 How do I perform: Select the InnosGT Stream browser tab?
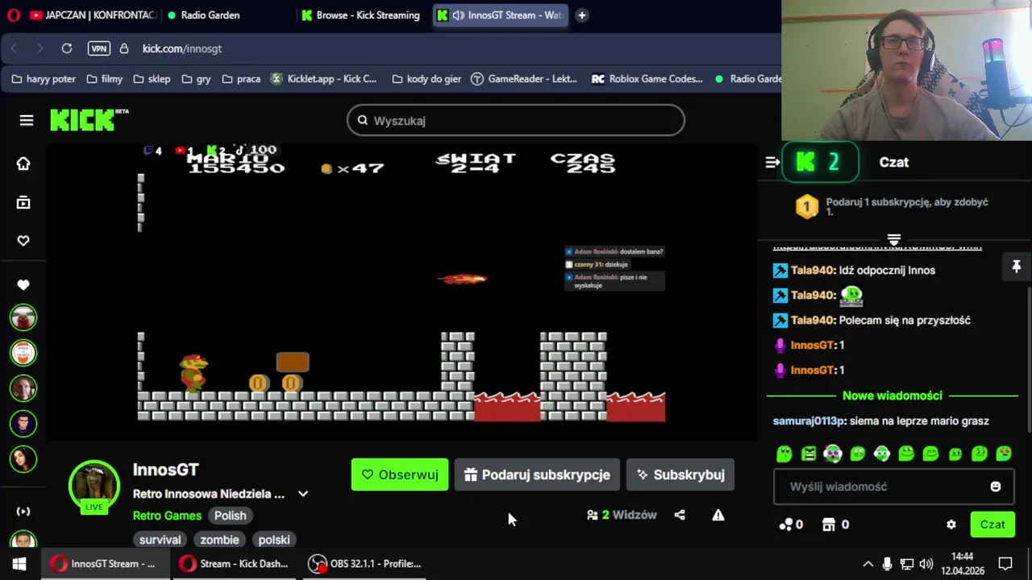(x=499, y=15)
